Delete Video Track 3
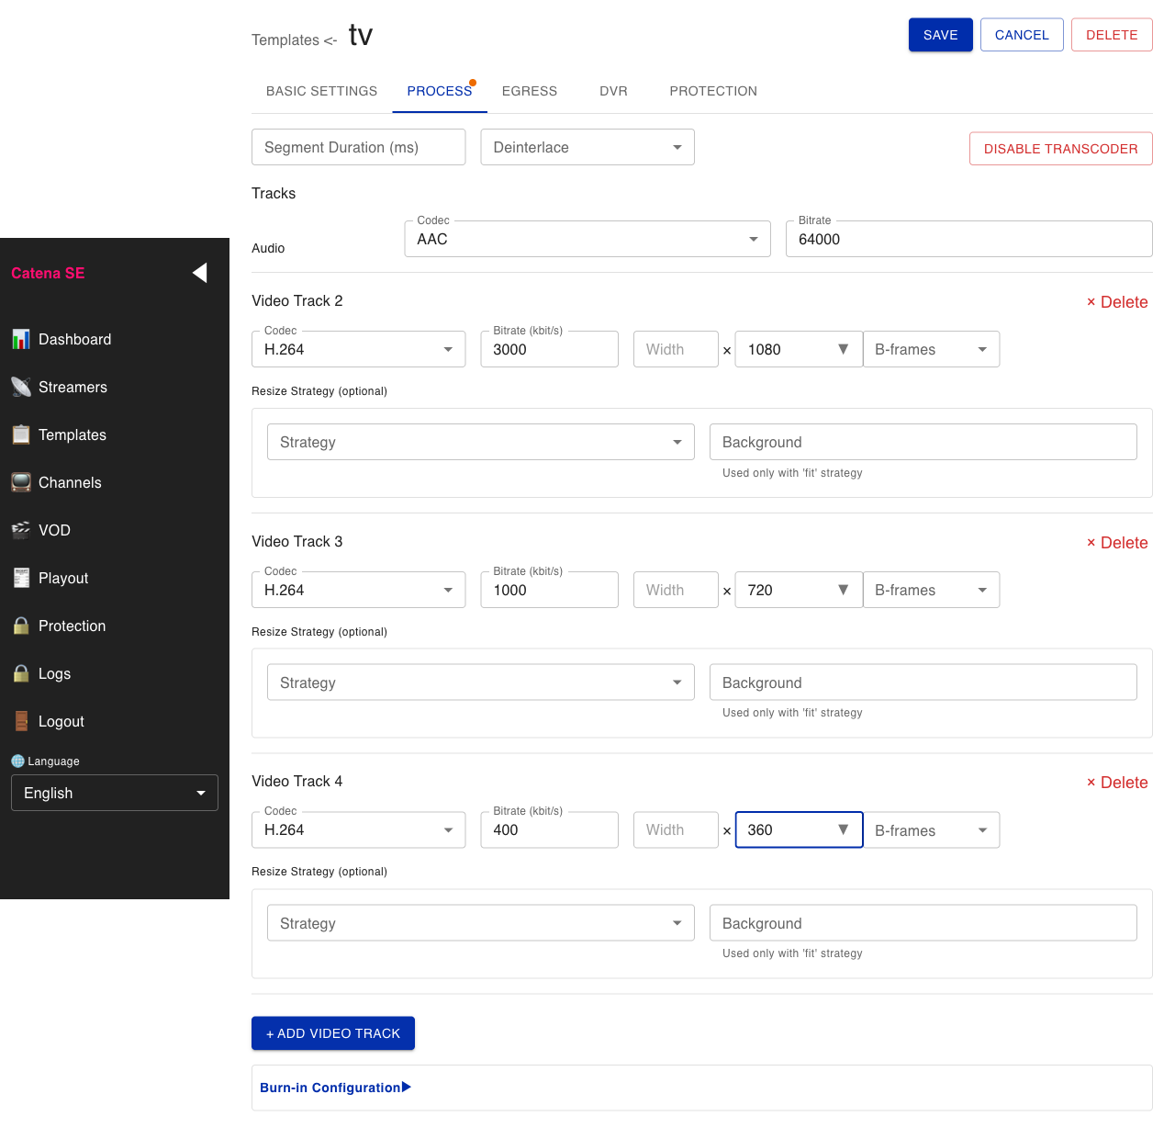 point(1116,543)
